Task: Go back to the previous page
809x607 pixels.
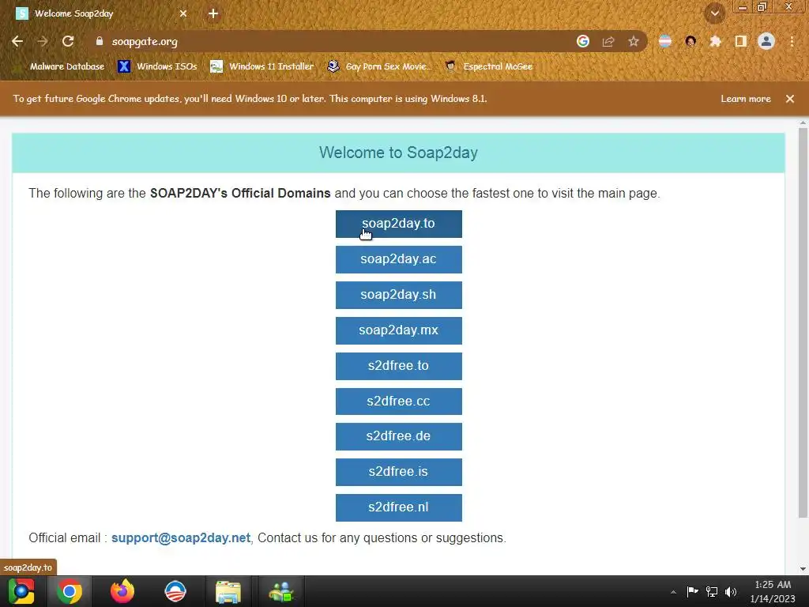Action: [17, 41]
